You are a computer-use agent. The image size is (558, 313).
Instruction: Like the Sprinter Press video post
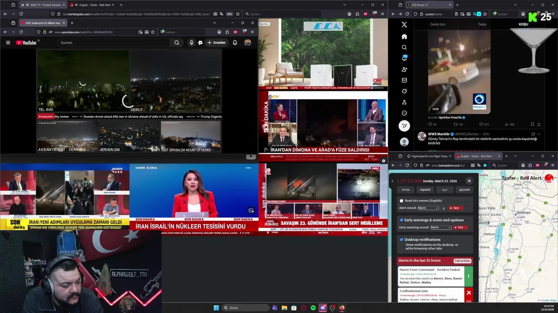point(484,124)
